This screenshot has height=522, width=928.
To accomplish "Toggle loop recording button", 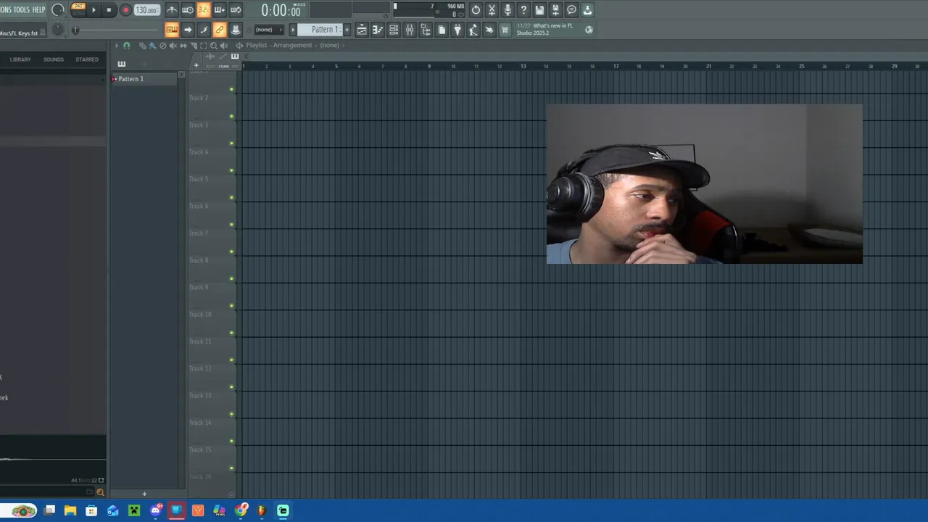I will tap(235, 9).
